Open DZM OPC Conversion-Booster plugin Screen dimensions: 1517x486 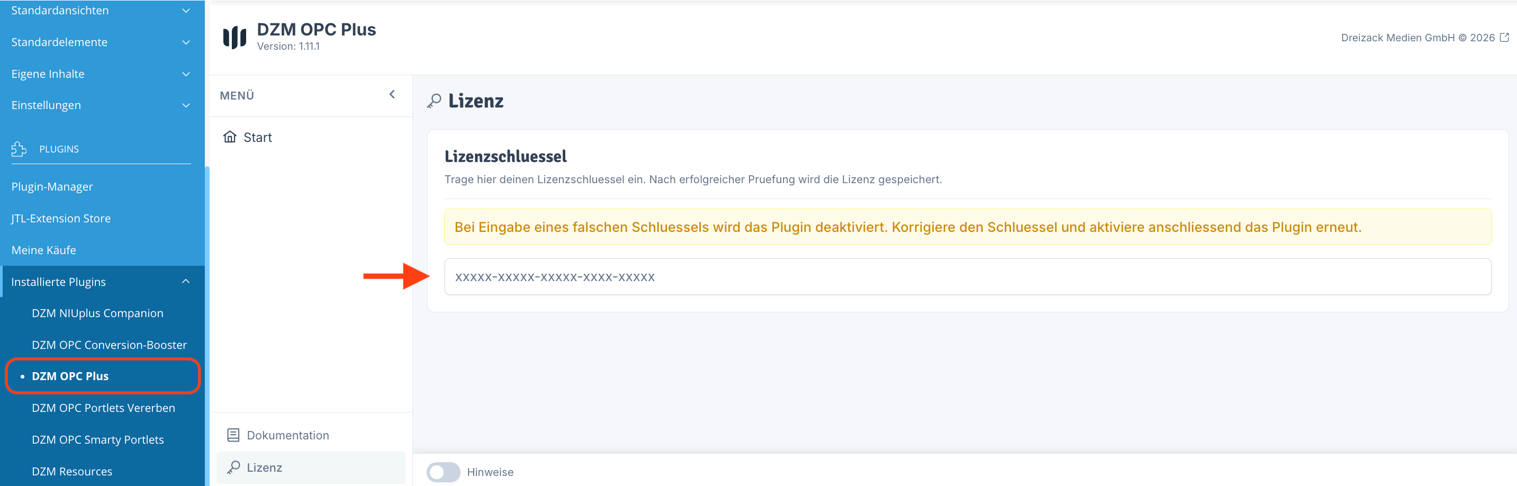point(109,345)
